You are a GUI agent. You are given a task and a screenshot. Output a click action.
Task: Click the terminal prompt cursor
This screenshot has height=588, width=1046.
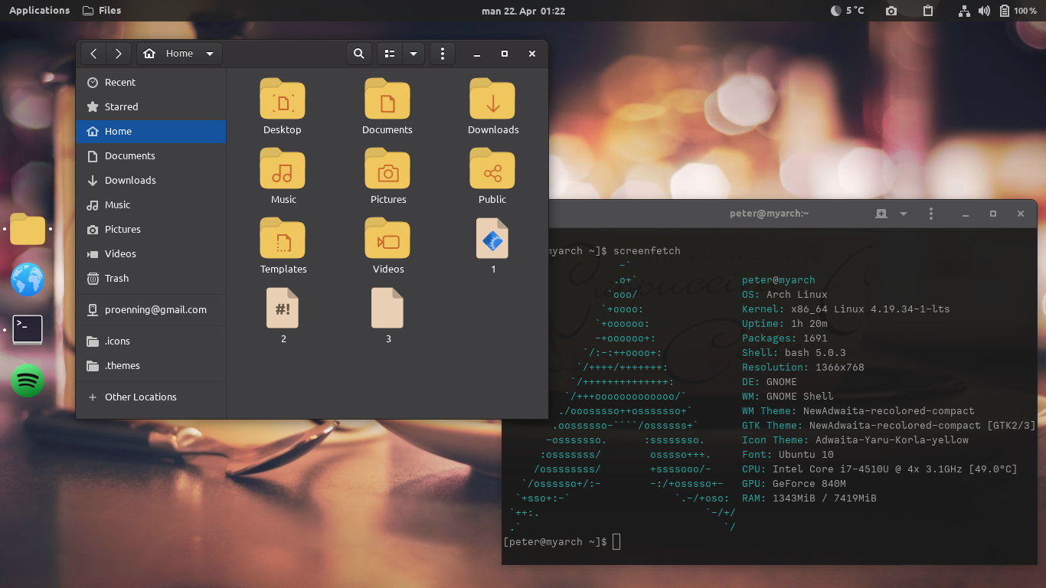[x=616, y=541]
